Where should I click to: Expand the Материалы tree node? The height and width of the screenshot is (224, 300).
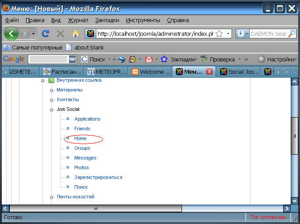pyautogui.click(x=51, y=90)
